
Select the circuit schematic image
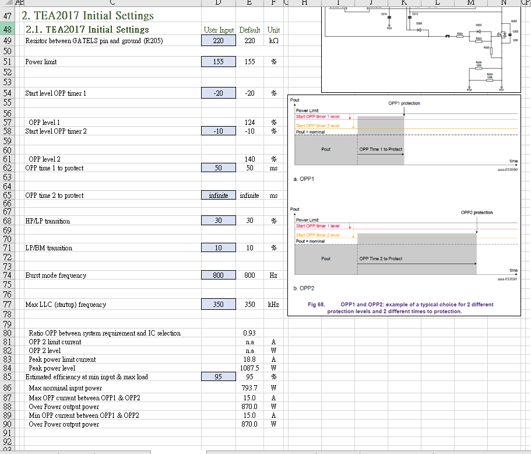pos(421,50)
